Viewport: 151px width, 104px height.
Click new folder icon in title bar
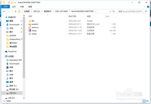tap(12, 3)
